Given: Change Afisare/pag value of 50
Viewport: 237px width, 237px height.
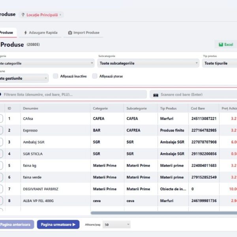Looking at the screenshot, I should click(x=117, y=224).
